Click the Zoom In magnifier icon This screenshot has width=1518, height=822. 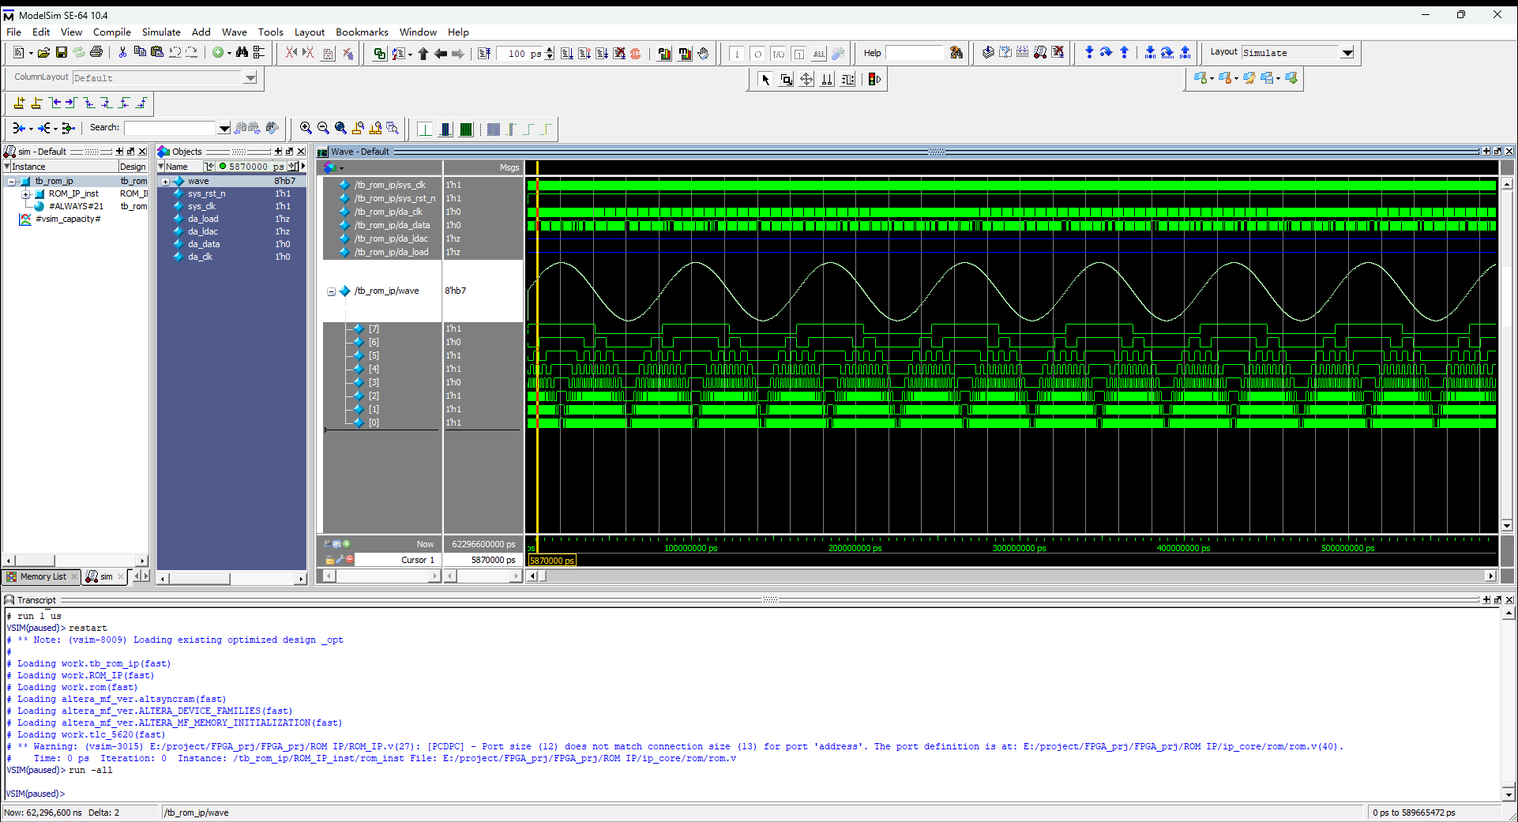(x=306, y=128)
